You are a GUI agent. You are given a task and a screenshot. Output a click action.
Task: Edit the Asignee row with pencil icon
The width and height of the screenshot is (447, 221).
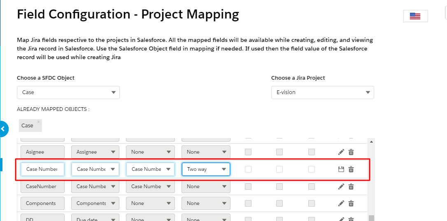click(x=341, y=152)
